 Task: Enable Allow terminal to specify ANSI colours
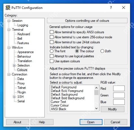coord(52,32)
